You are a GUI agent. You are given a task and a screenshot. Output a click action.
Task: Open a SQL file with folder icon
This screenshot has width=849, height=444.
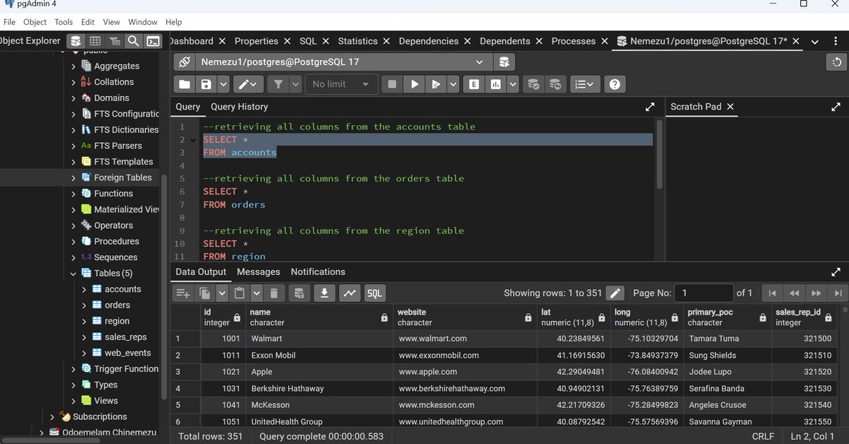click(x=185, y=84)
